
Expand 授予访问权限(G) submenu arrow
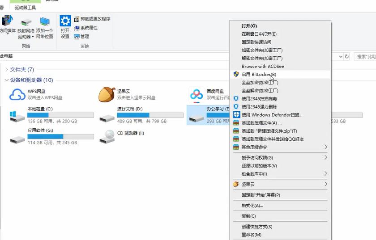326,157
